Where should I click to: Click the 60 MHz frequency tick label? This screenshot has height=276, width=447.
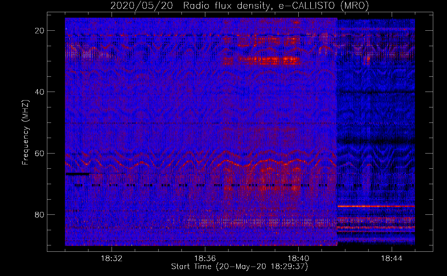click(x=40, y=153)
